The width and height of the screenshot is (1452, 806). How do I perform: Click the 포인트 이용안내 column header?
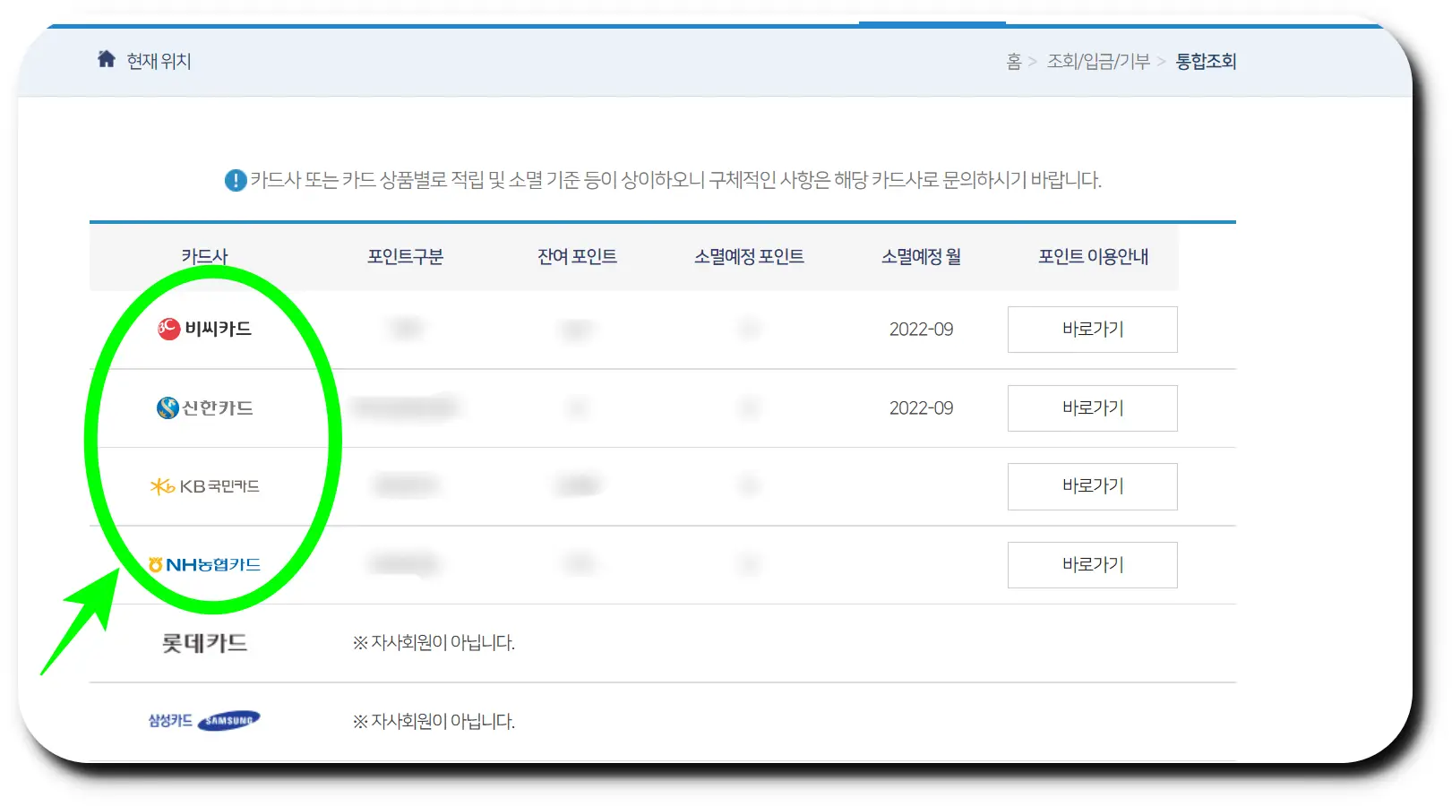pos(1093,256)
